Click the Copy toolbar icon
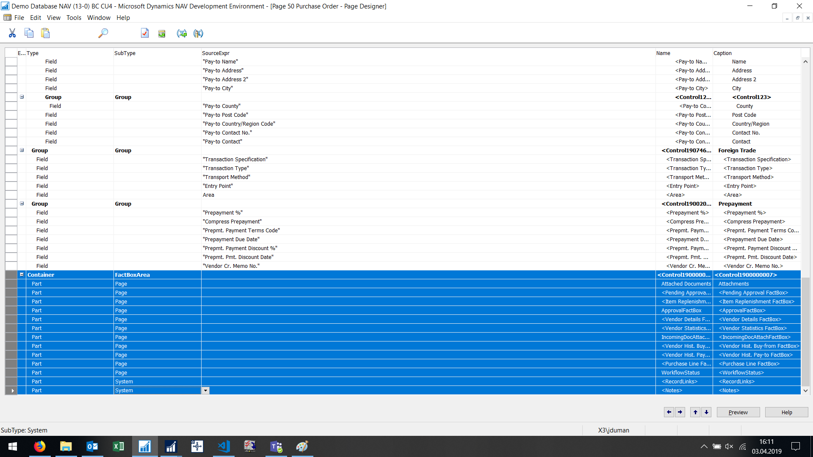The image size is (813, 457). coord(29,33)
